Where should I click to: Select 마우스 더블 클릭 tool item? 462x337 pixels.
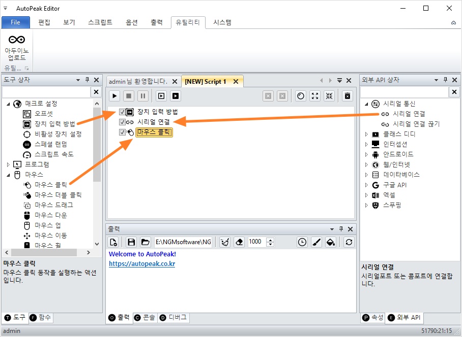[58, 195]
